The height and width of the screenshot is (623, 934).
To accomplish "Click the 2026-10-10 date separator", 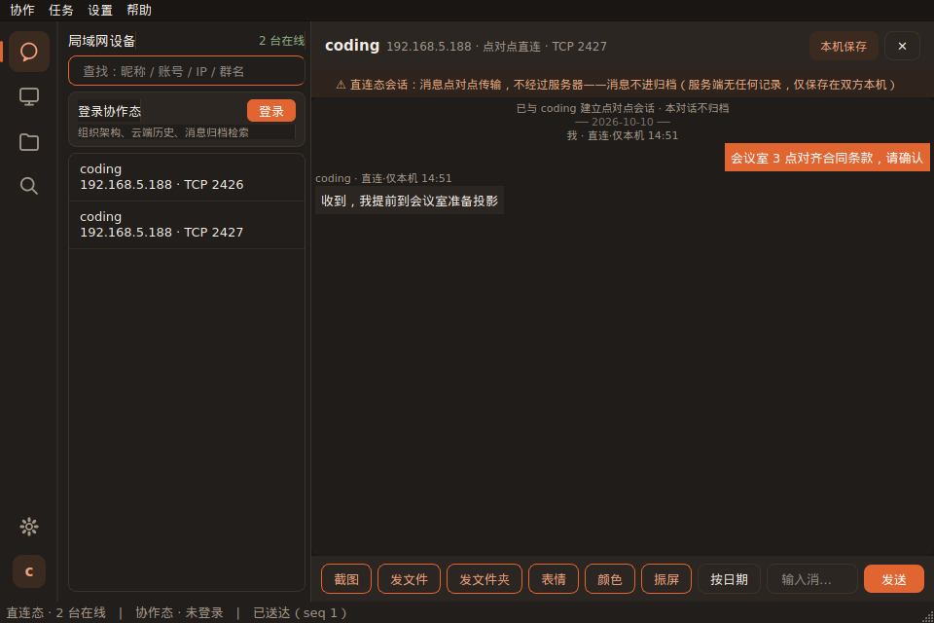I will [x=622, y=122].
